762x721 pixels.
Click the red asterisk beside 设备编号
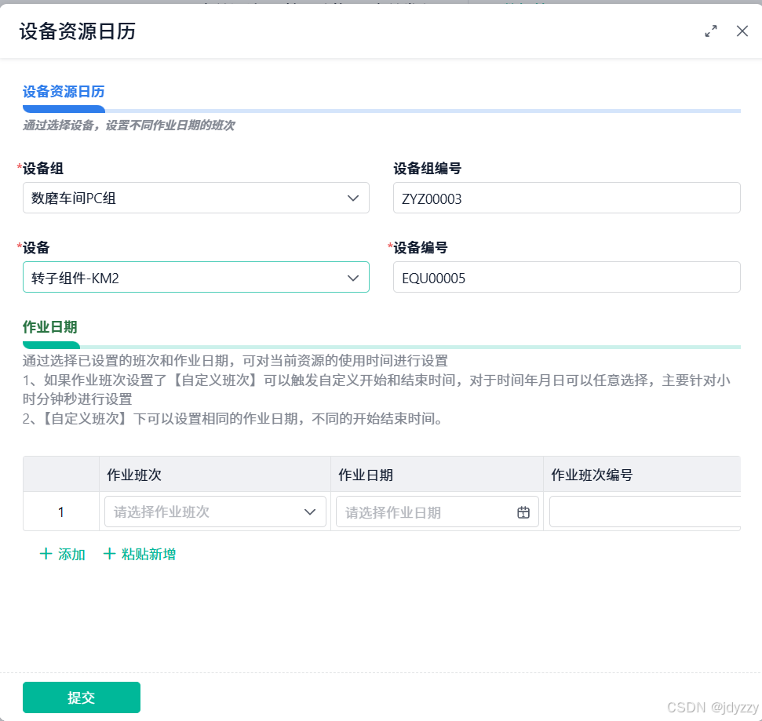391,247
